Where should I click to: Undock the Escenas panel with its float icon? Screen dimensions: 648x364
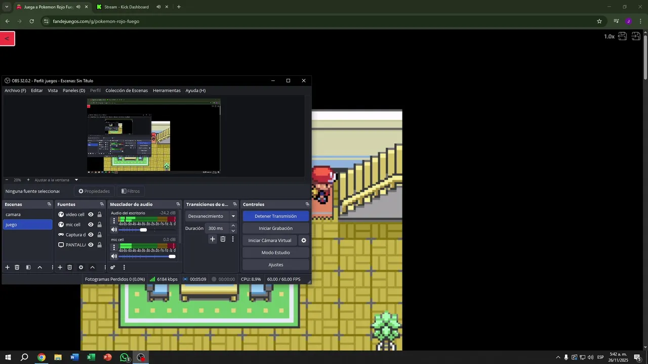click(49, 204)
